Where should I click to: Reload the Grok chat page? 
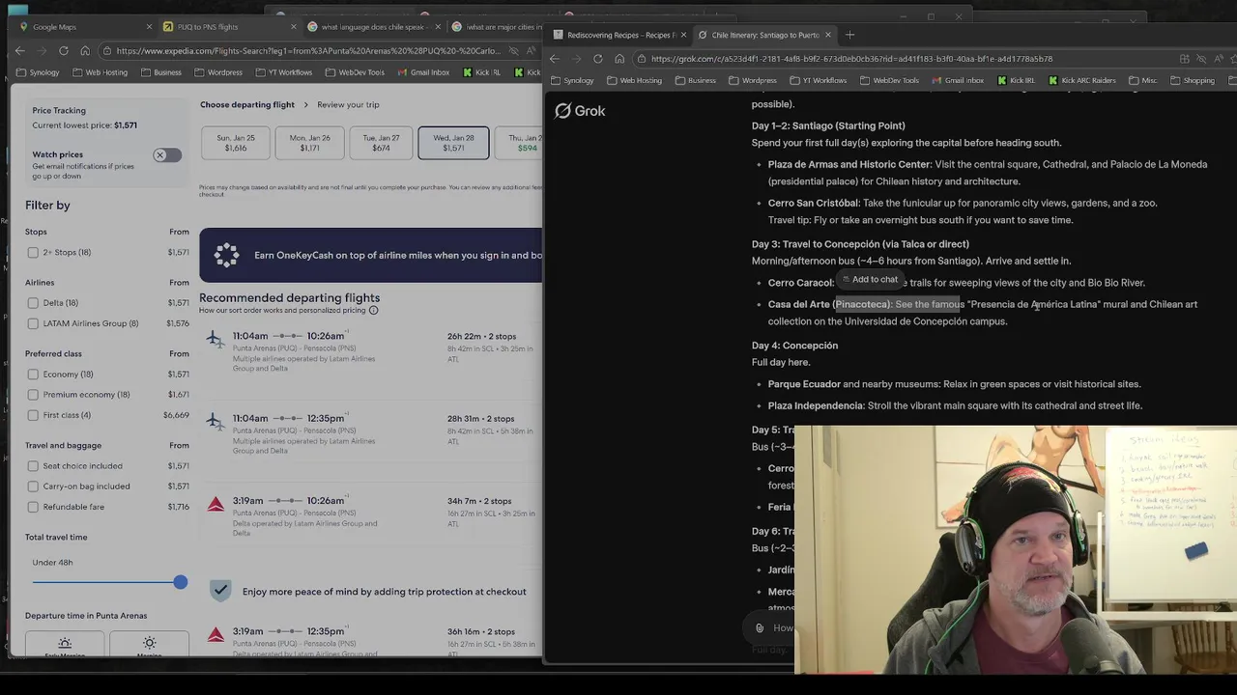click(x=597, y=59)
